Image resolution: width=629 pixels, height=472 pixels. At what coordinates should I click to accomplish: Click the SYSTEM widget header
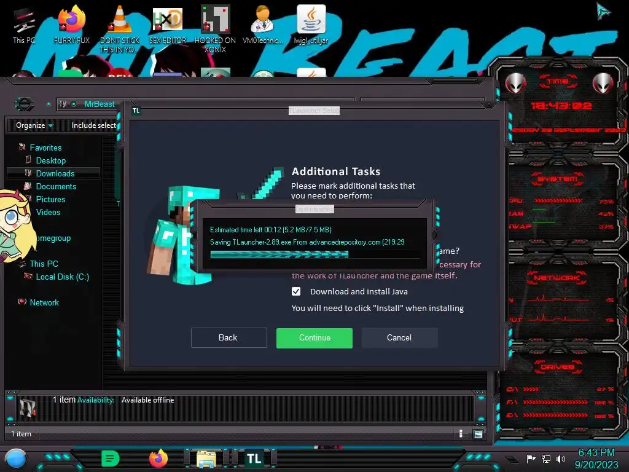[x=557, y=179]
